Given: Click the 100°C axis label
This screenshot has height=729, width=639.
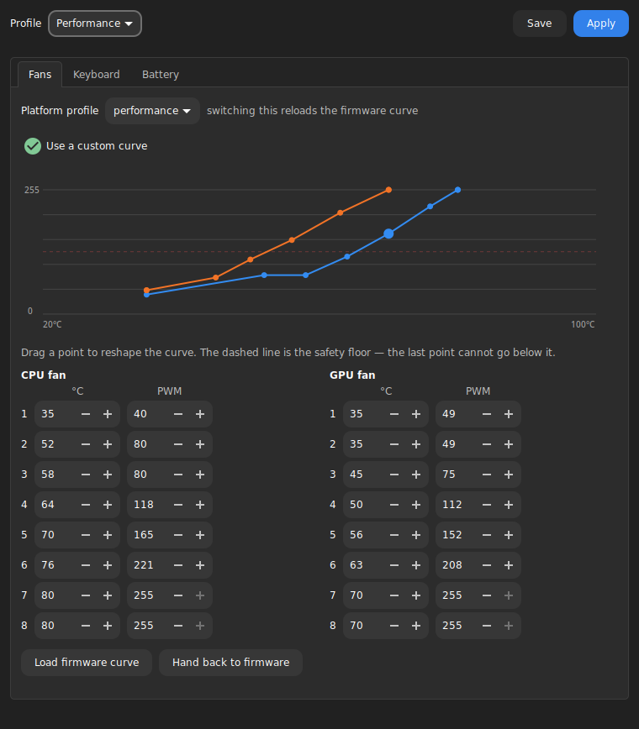Looking at the screenshot, I should 583,324.
